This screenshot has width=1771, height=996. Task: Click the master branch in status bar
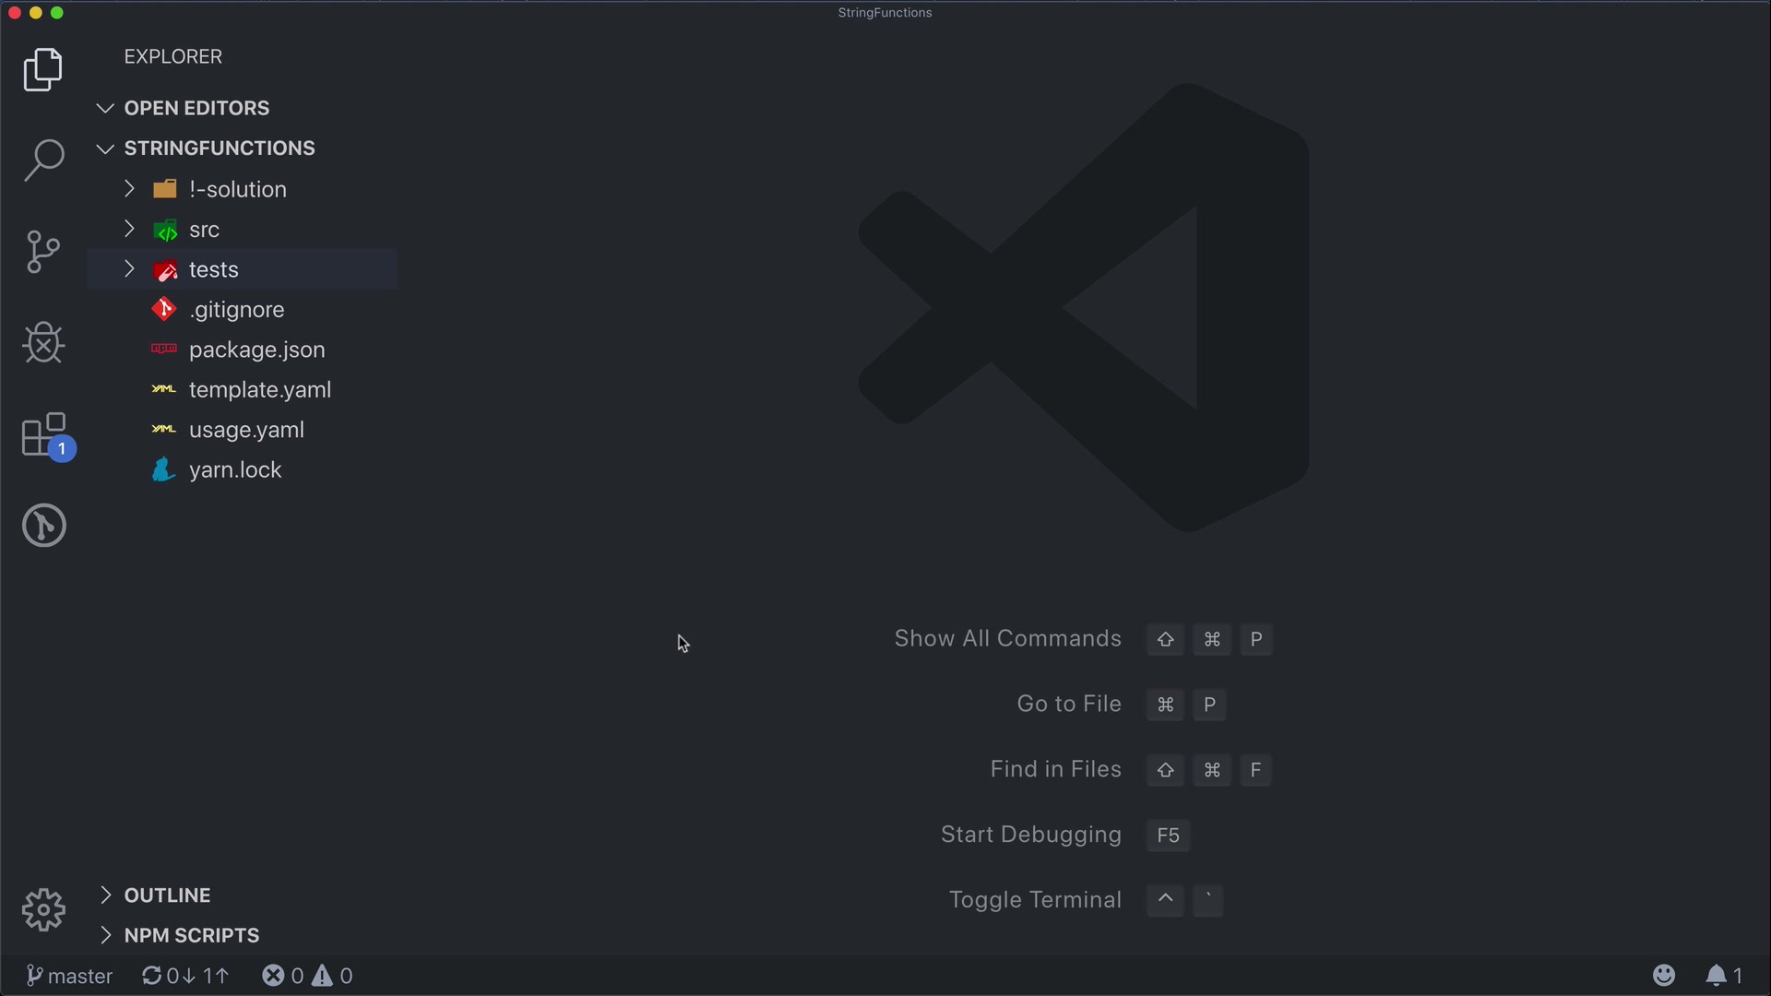(69, 976)
